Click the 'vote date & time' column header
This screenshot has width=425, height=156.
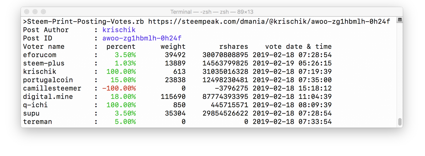298,46
